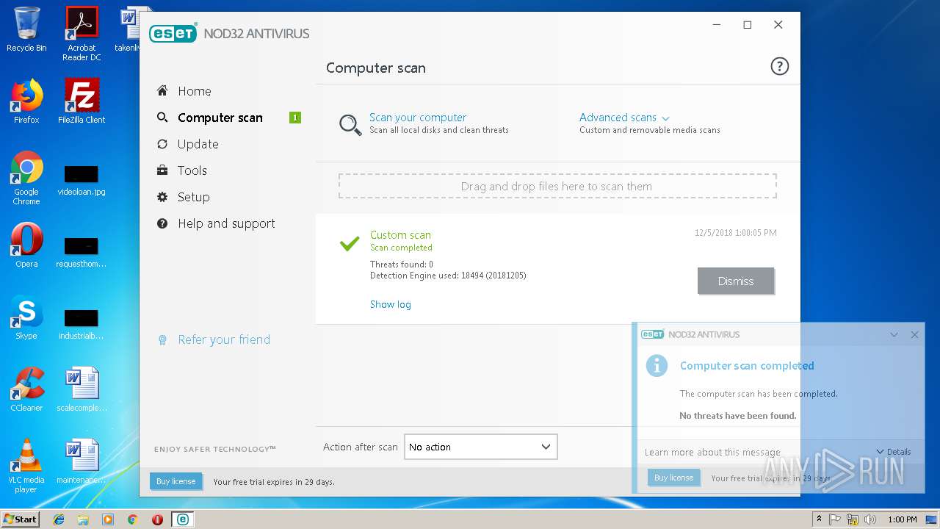
Task: Click the scan timestamp 12/5/2018 1:00:05 PM
Action: (x=735, y=233)
